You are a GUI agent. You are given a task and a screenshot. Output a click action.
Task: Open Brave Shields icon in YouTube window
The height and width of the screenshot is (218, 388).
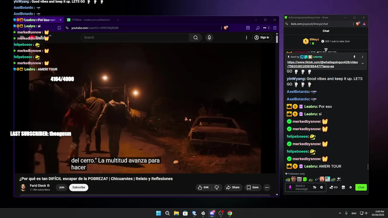[226, 28]
